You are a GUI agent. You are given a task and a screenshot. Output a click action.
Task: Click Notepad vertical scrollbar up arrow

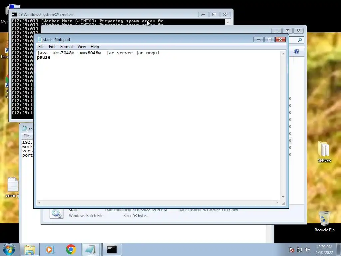[283, 54]
